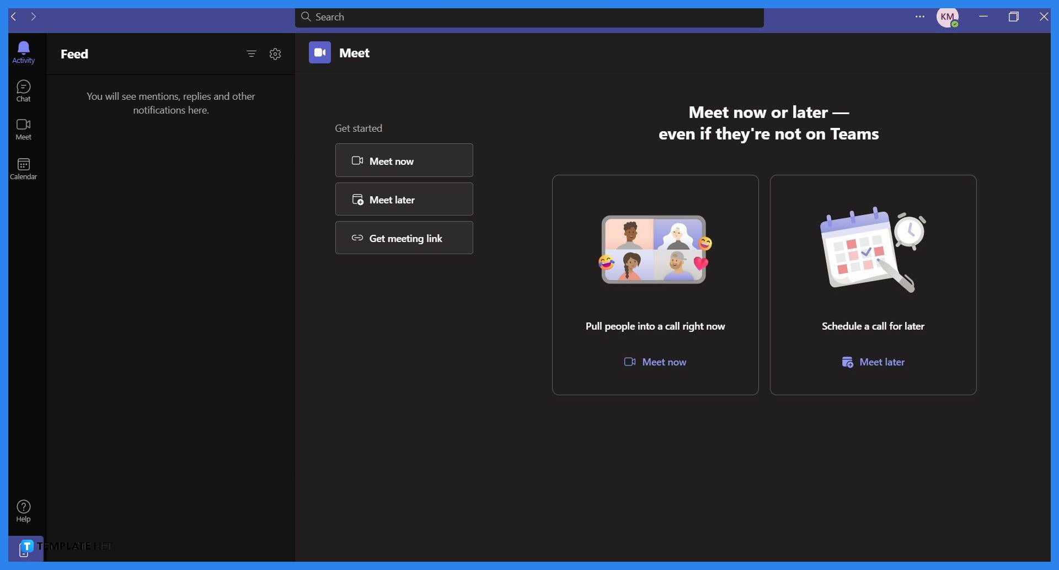Screen dimensions: 1059x570
Task: Open the Feed filter icon
Action: [252, 53]
